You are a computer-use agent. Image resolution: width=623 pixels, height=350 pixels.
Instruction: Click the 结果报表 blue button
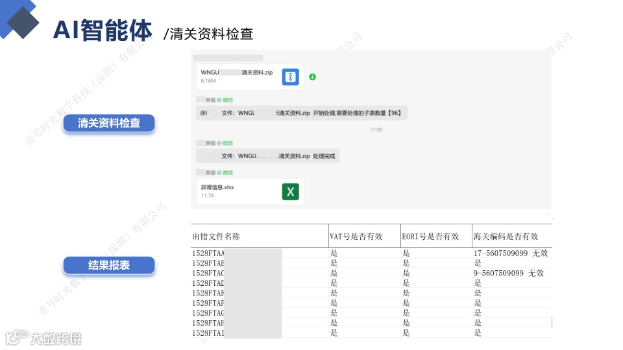click(x=109, y=265)
